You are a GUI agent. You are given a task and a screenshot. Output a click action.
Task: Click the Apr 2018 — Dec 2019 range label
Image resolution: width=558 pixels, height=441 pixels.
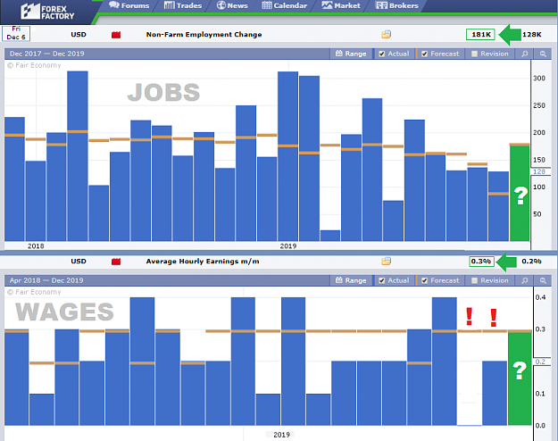46,280
